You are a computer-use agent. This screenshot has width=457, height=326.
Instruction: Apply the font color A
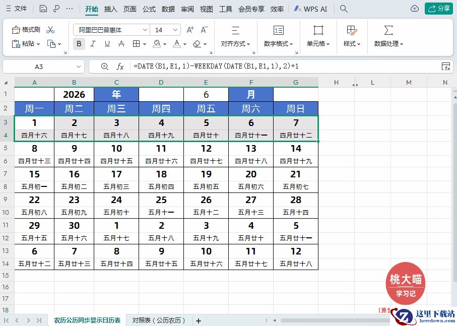[x=177, y=44]
